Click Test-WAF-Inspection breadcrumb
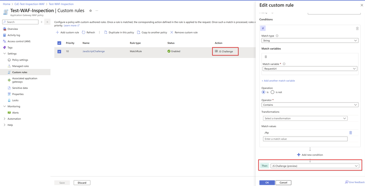 (61, 4)
